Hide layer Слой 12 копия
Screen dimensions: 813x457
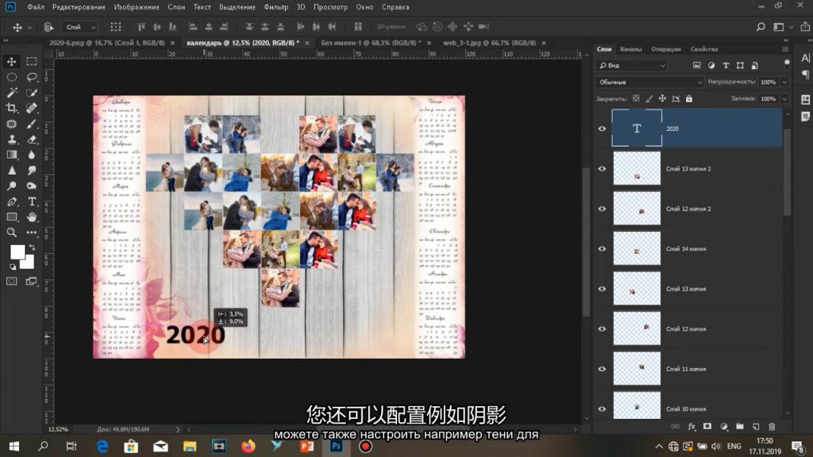[x=602, y=328]
